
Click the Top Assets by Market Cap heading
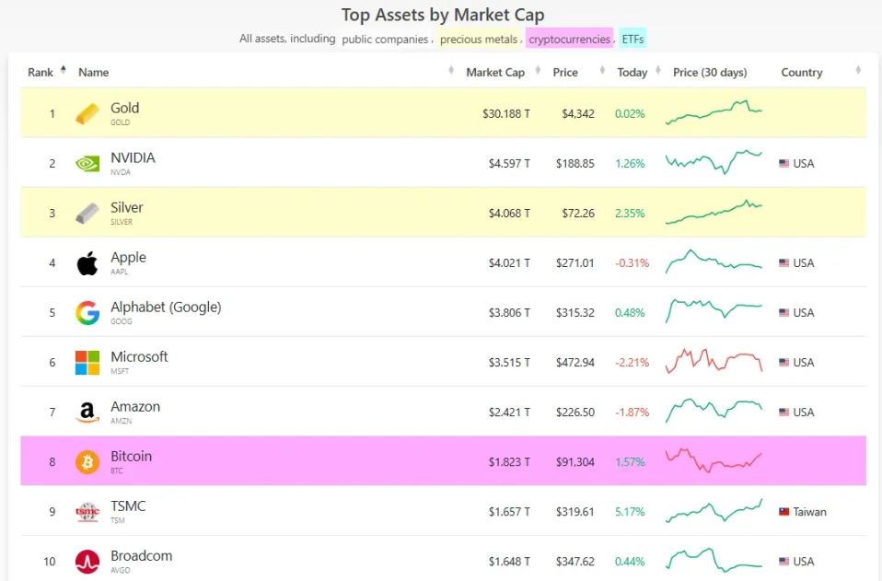pyautogui.click(x=443, y=15)
